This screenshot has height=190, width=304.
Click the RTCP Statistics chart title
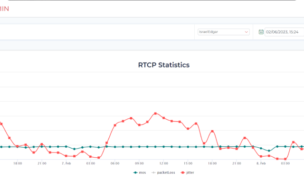pyautogui.click(x=163, y=65)
